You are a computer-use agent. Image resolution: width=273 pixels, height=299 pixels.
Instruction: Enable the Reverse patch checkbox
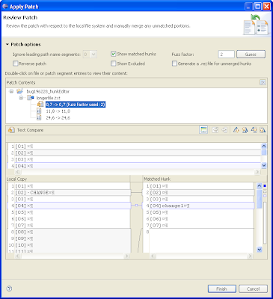(x=16, y=64)
